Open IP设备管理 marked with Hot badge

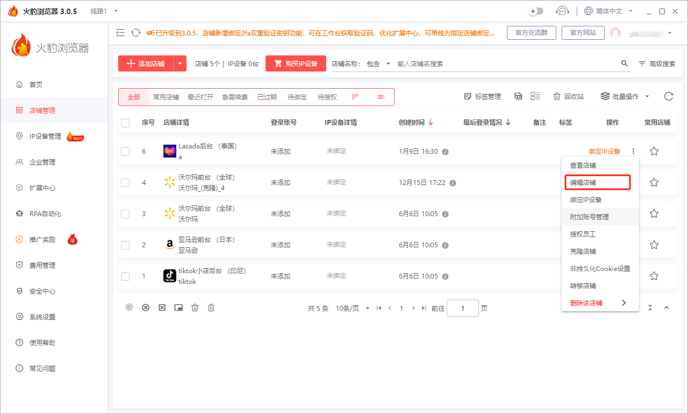tap(37, 136)
